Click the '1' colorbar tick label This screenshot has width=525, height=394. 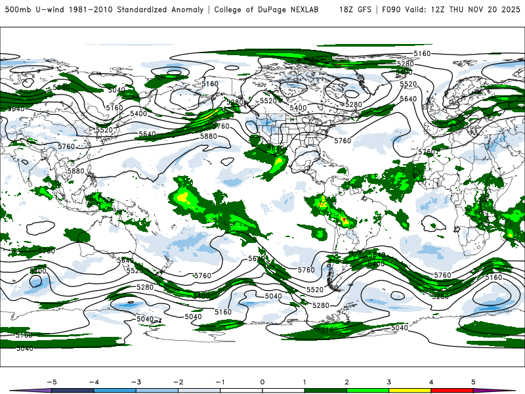click(x=304, y=382)
